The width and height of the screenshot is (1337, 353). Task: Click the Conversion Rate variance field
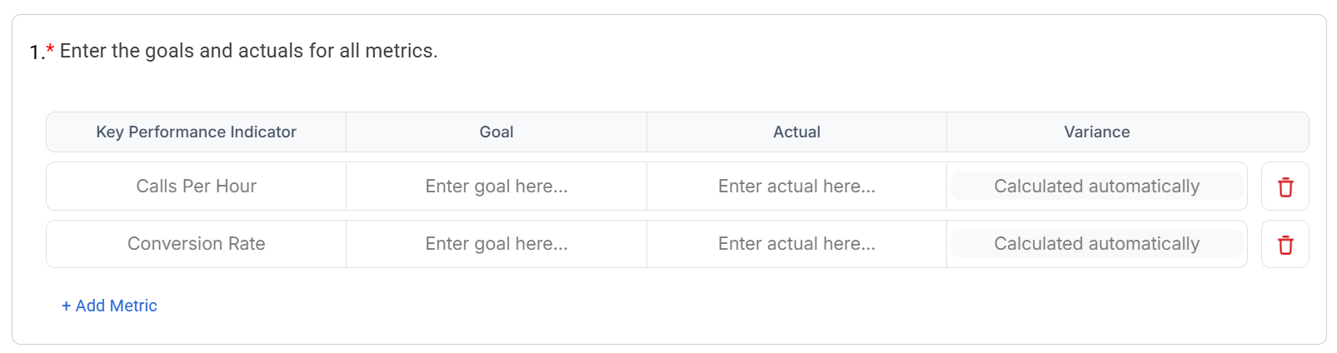click(x=1096, y=244)
